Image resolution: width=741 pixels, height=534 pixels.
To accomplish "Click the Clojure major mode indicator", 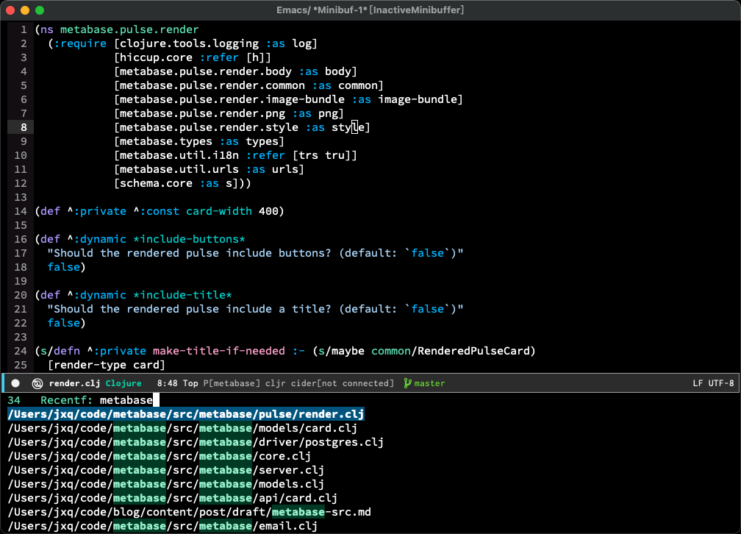I will point(124,383).
